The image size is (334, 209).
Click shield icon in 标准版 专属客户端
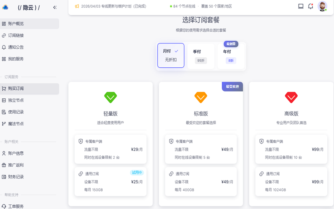point(171,141)
